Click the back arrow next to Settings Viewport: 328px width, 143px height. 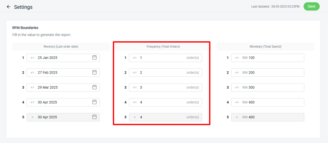click(8, 7)
